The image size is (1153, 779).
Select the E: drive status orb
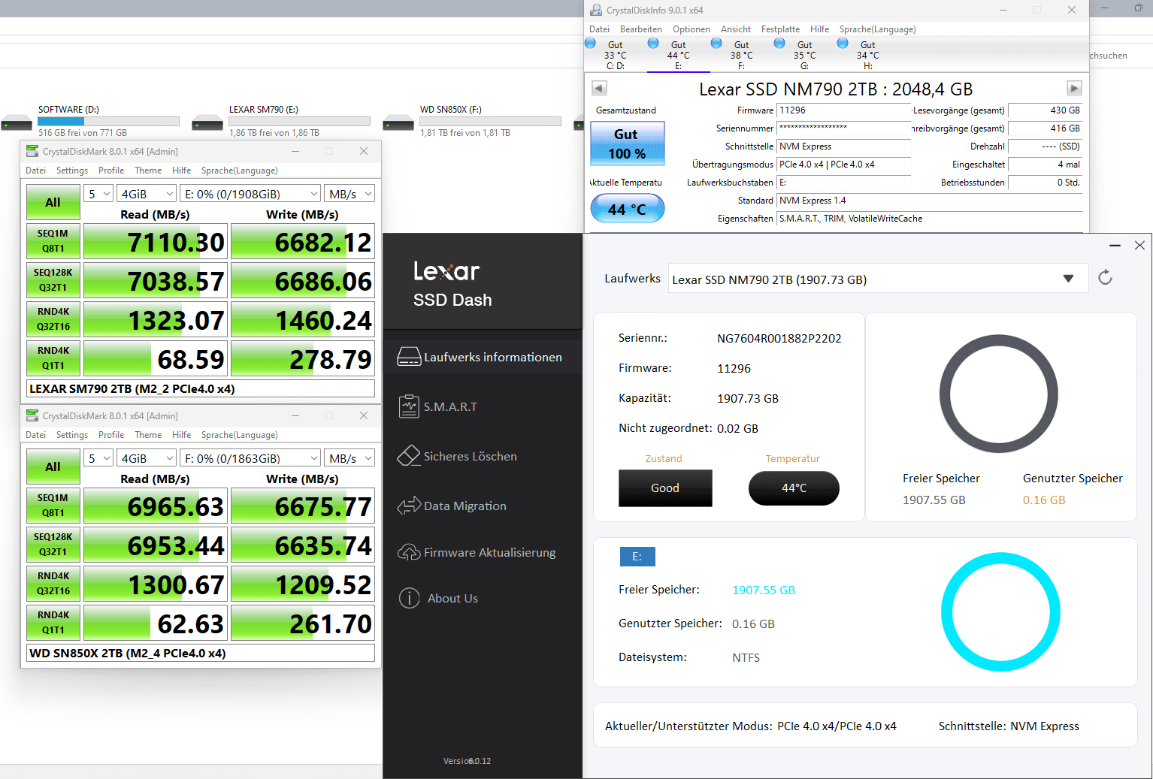click(x=653, y=44)
